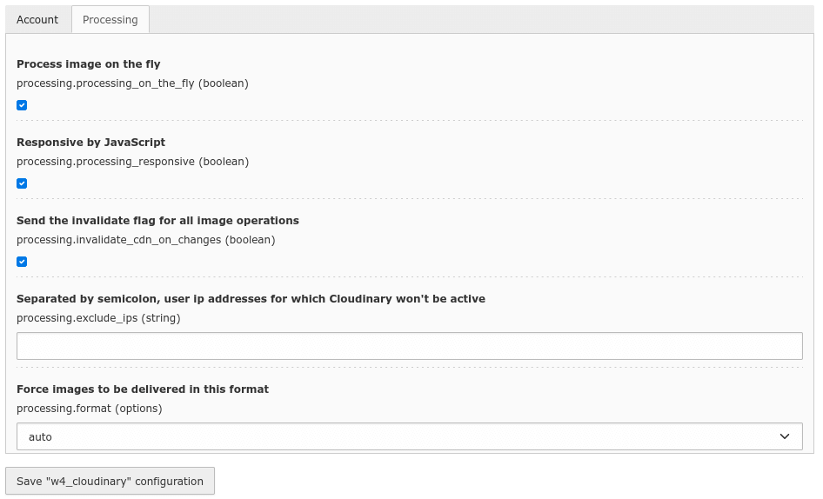
Task: Click the chevron arrow of format dropdown
Action: (785, 436)
